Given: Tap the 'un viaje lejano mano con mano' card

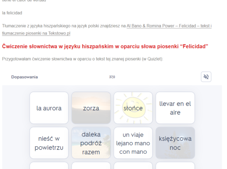Looking at the screenshot, I should coord(133,143).
